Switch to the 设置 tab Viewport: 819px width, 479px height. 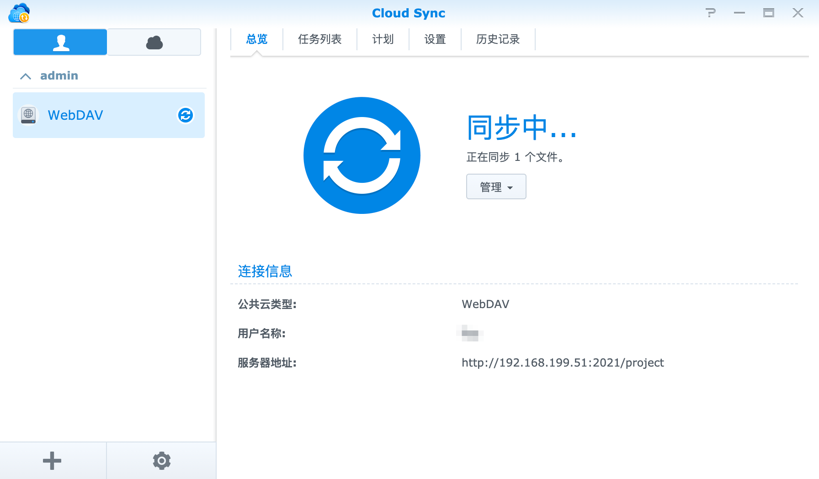pos(435,39)
